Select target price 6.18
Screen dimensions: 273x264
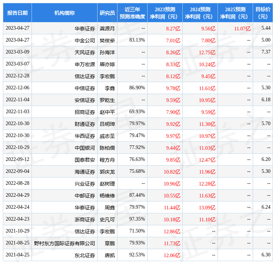[266, 99]
